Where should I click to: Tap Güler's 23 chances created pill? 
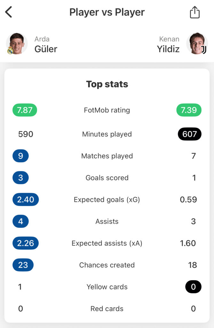point(23,265)
